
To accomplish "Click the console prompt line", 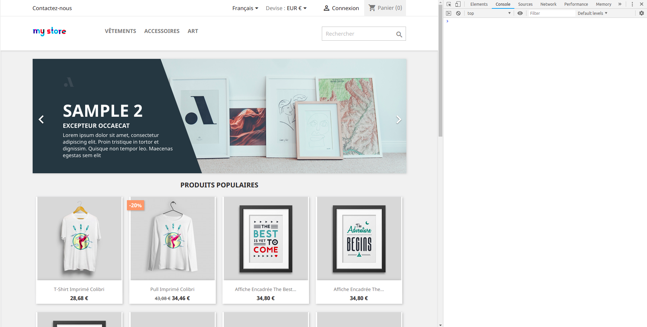I will pyautogui.click(x=545, y=21).
